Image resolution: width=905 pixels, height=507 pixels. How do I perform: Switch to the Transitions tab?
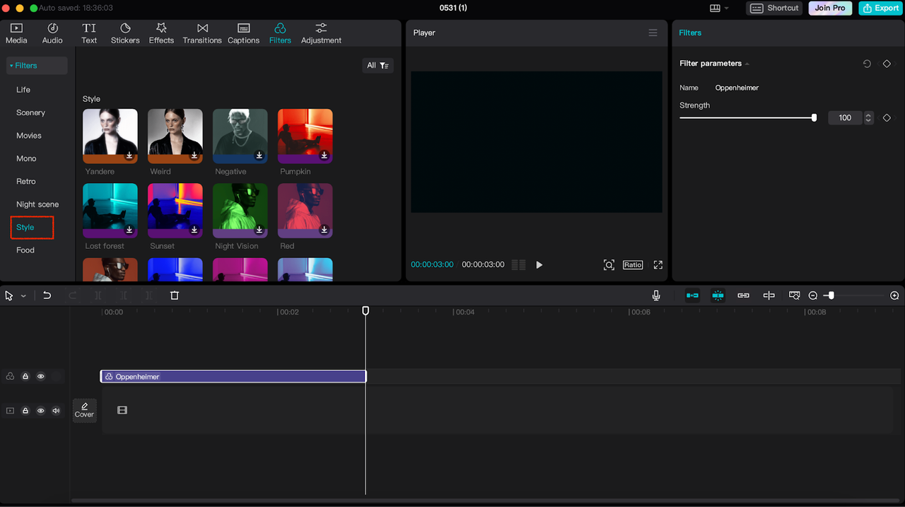tap(202, 33)
